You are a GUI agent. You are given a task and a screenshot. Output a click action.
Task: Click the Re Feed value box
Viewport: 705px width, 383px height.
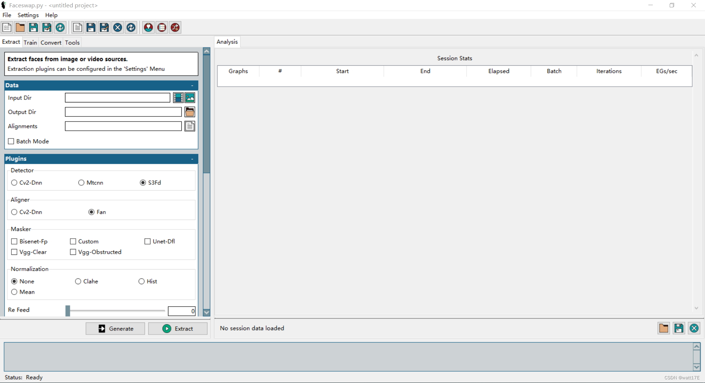pos(182,311)
